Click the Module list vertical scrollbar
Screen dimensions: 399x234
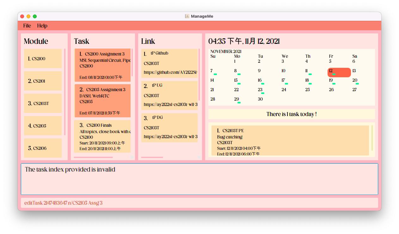point(65,92)
